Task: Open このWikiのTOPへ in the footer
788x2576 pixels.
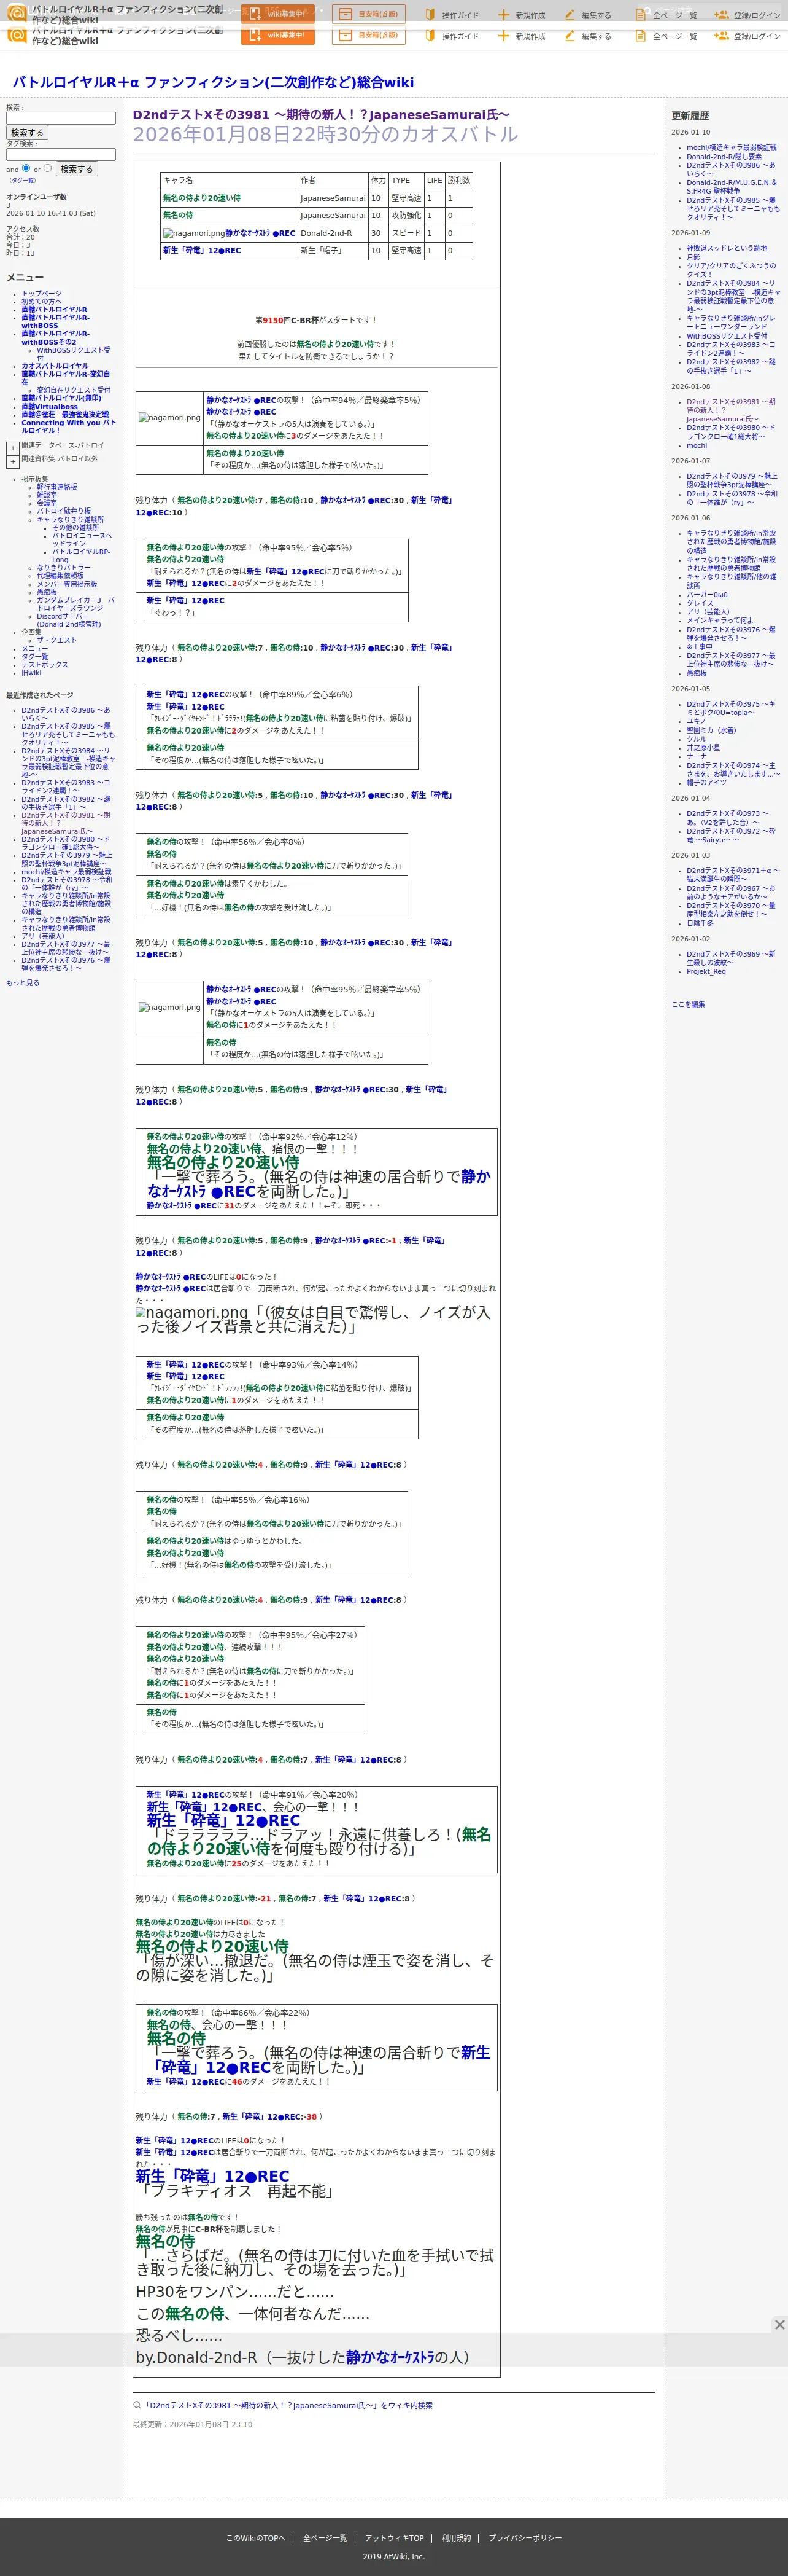Action: click(255, 2538)
